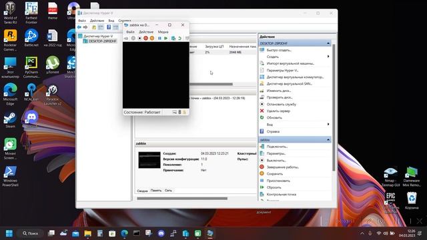The image size is (427, 240).
Task: Open the Recycle Bin desktop icon
Action: 412,200
